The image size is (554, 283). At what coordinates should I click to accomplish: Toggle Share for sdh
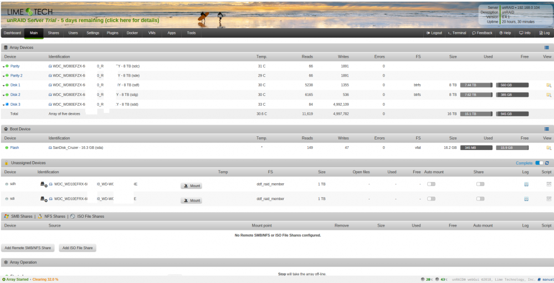pos(480,184)
